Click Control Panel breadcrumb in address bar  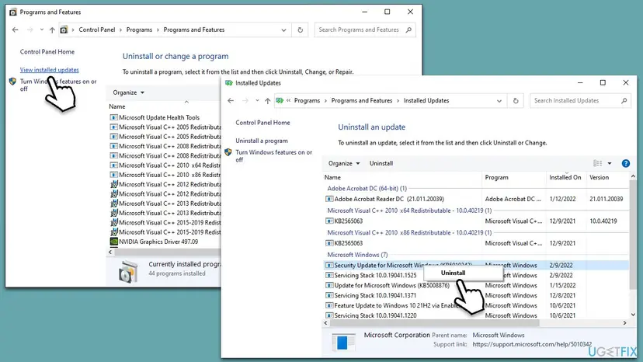[97, 30]
